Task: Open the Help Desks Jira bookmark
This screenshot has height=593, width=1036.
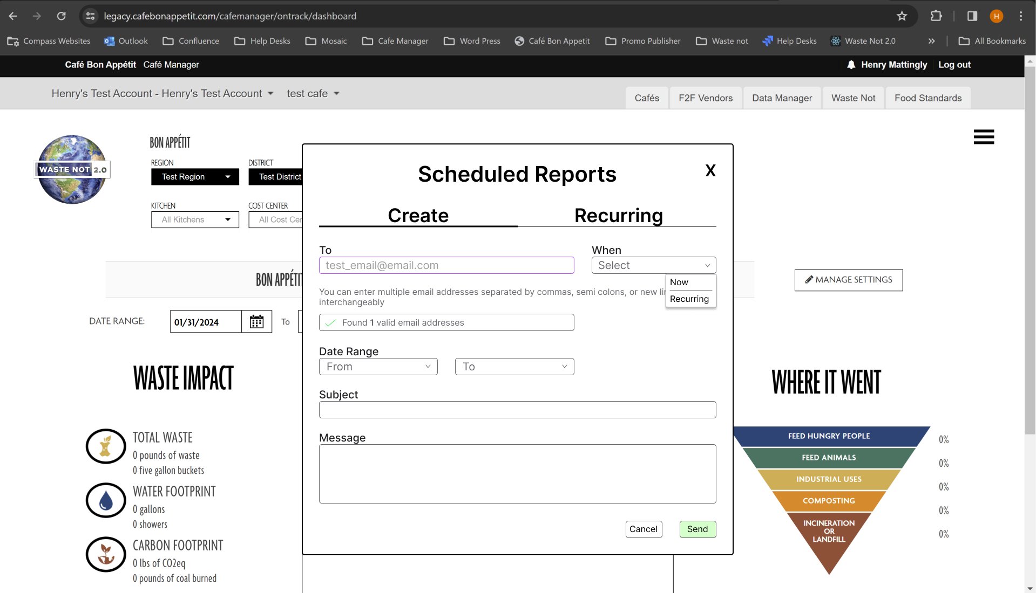Action: tap(789, 41)
